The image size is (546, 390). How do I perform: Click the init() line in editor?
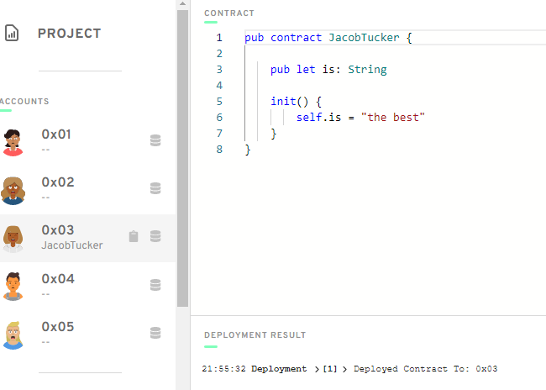tap(296, 102)
